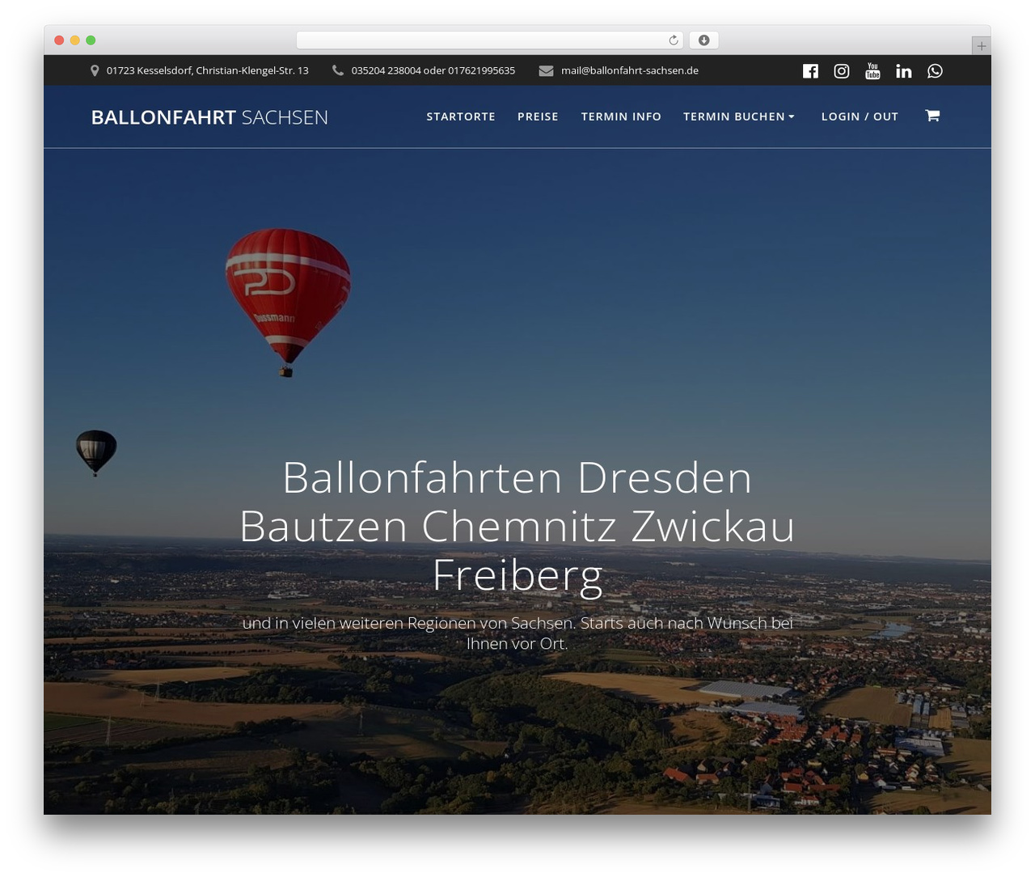Image resolution: width=1035 pixels, height=877 pixels.
Task: Click the map pin location icon
Action: pos(95,70)
